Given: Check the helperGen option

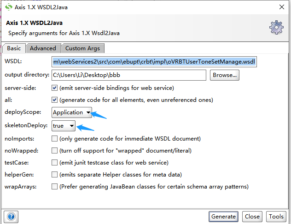Looking at the screenshot, I should point(55,174).
